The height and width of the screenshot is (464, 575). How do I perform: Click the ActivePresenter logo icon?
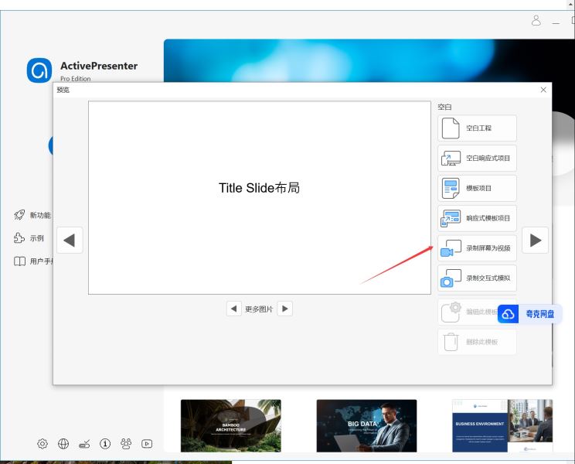coord(39,70)
